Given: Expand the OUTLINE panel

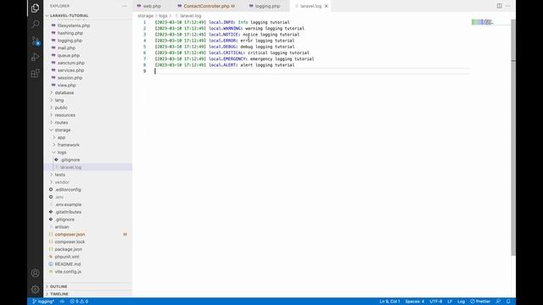Looking at the screenshot, I should 59,286.
